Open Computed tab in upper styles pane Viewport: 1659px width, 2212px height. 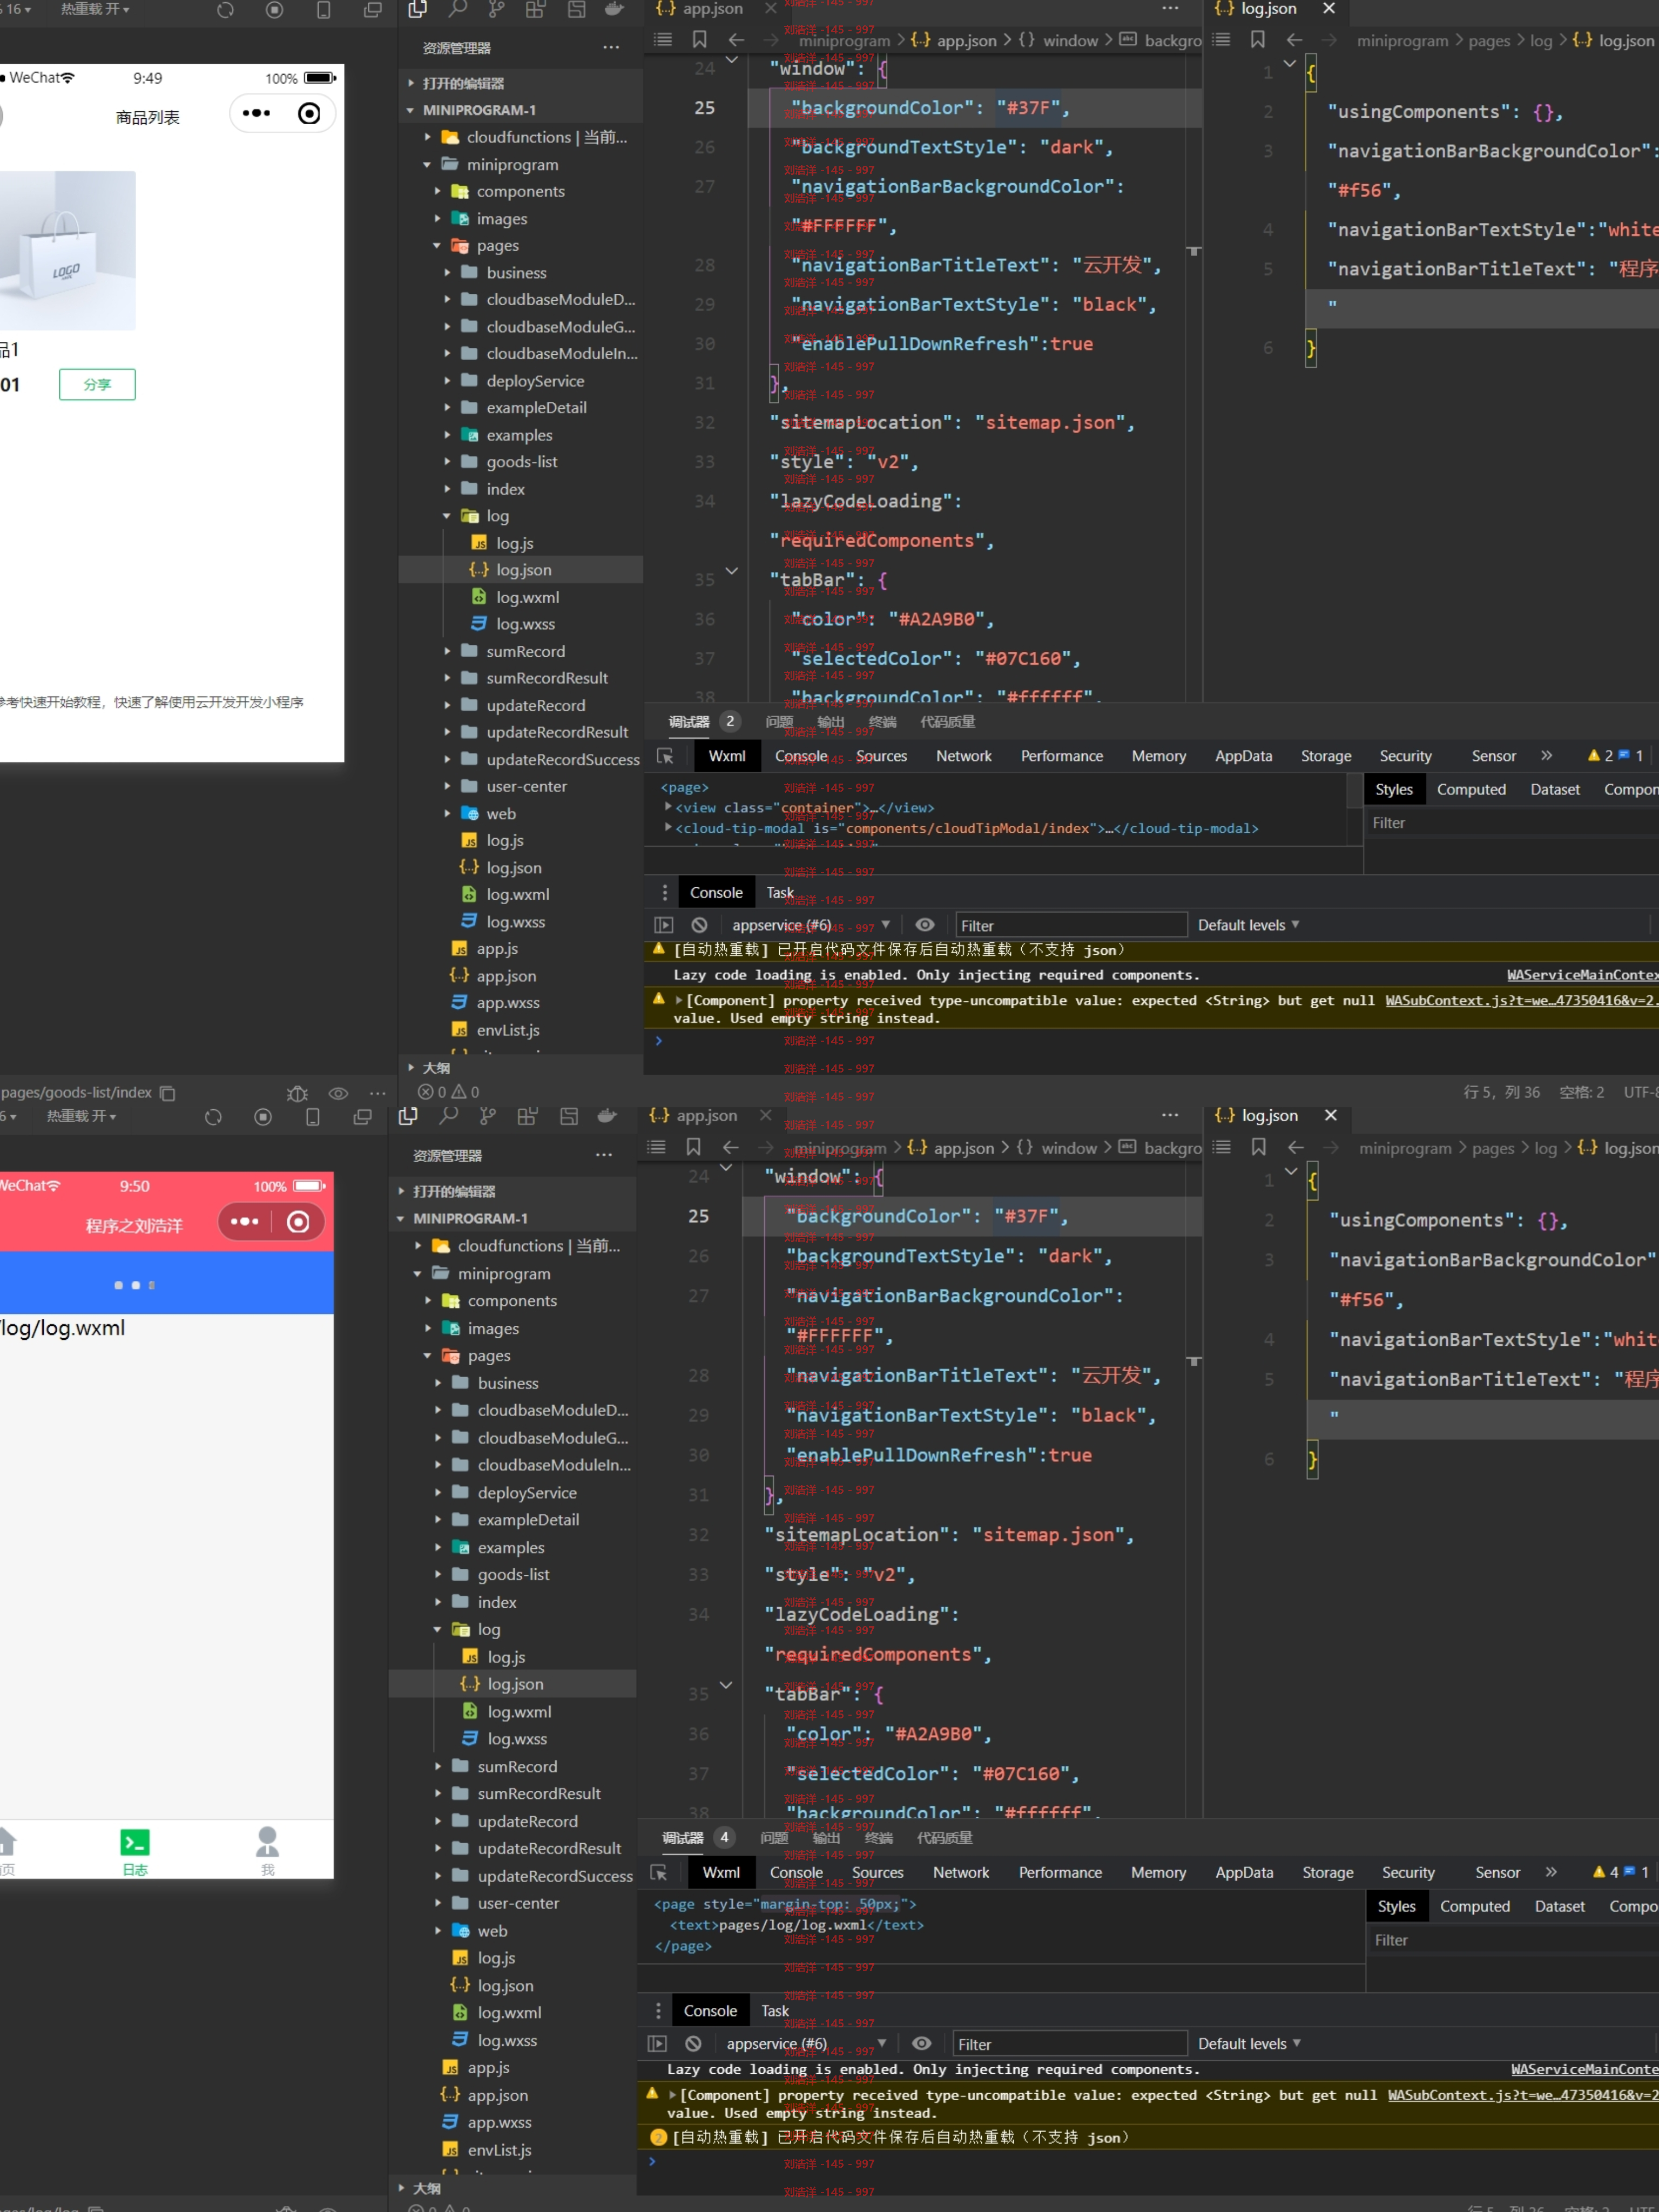1471,789
